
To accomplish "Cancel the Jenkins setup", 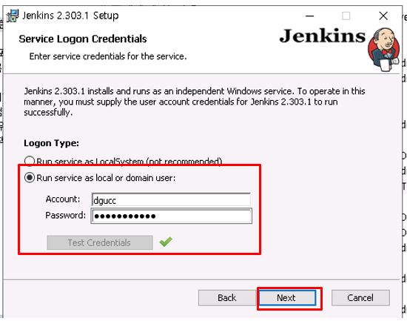I will click(360, 297).
